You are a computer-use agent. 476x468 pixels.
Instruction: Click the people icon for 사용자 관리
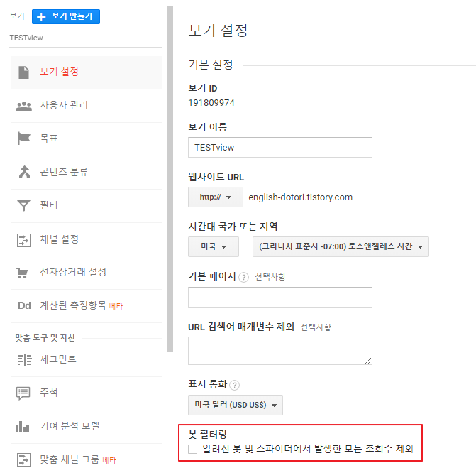click(x=23, y=107)
